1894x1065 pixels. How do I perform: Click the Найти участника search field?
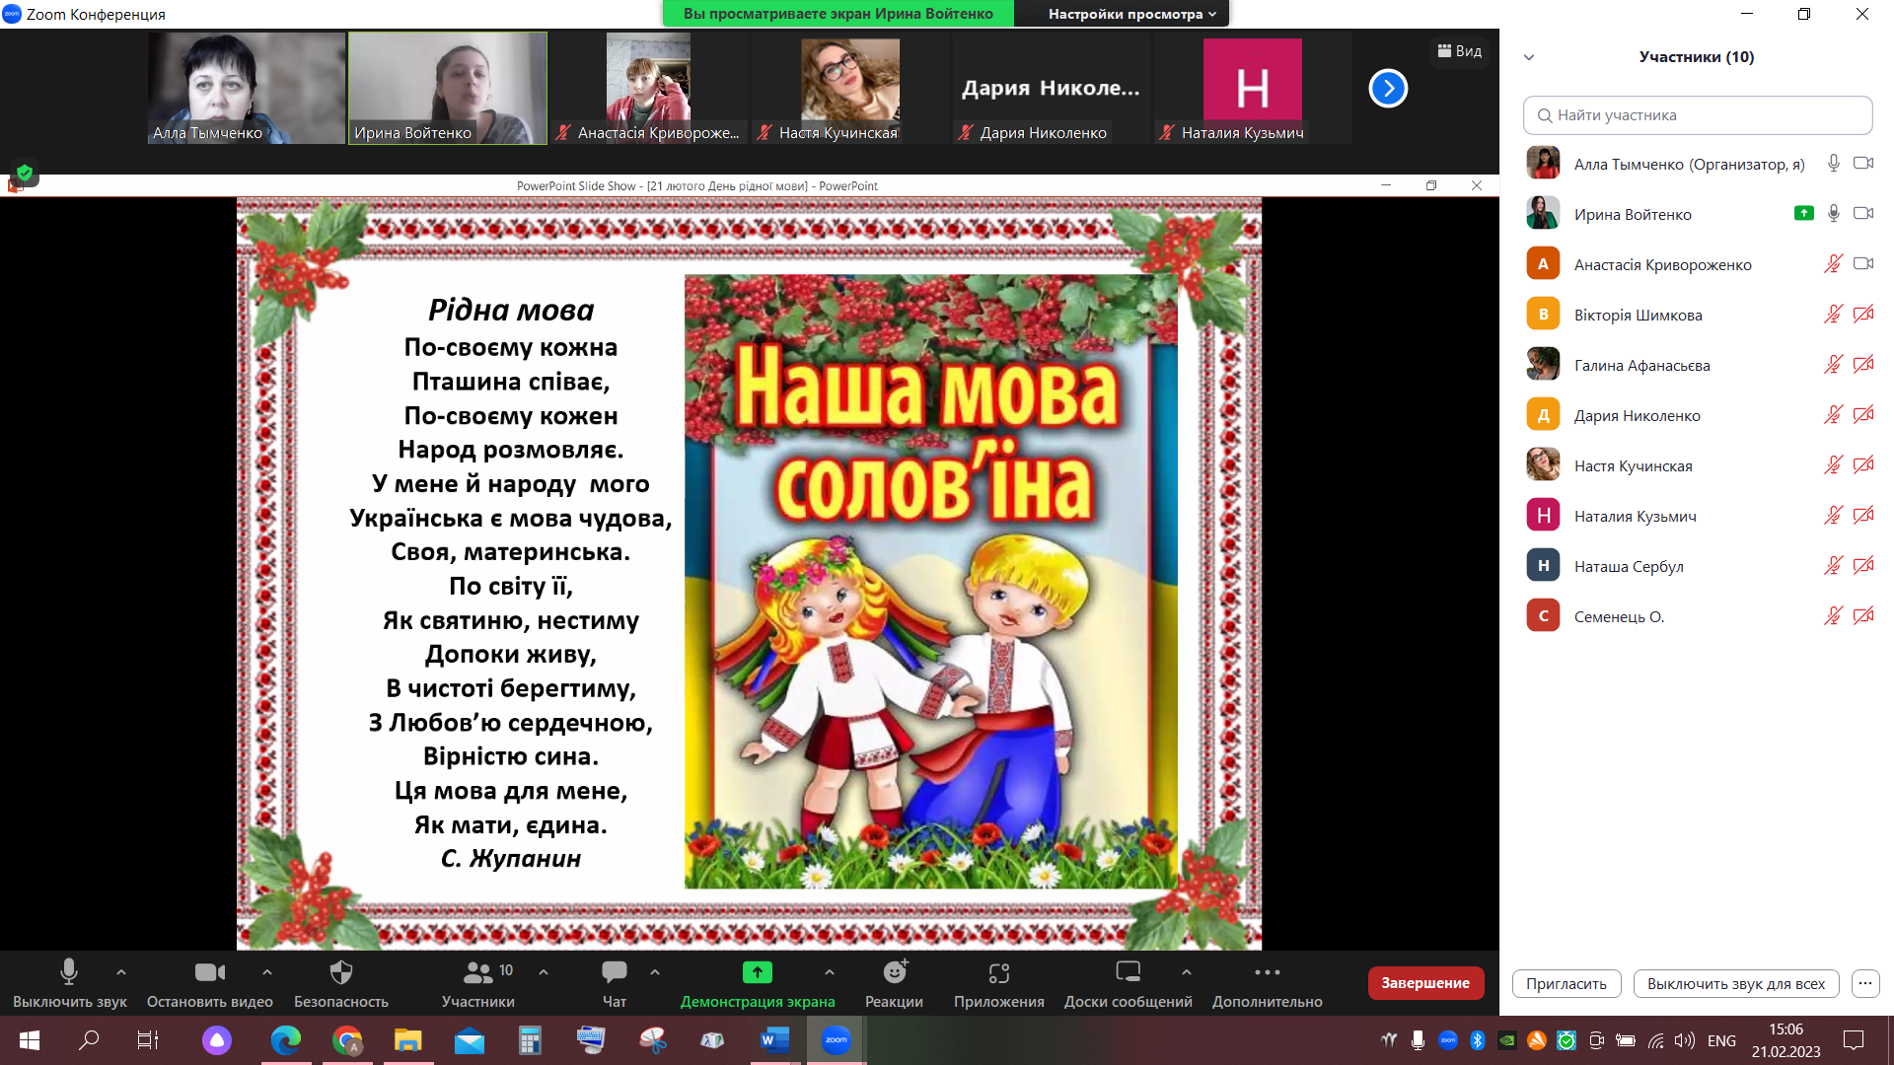pos(1697,115)
